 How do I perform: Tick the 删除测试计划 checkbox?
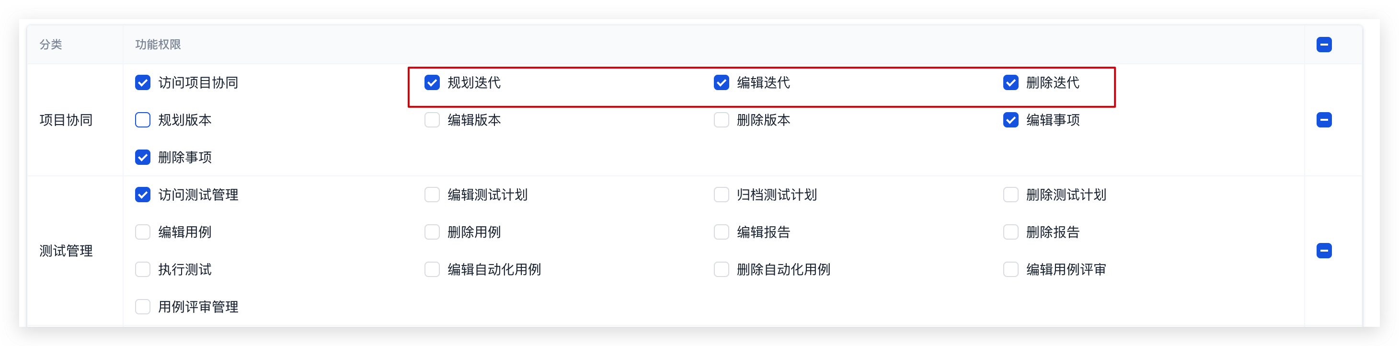click(1010, 195)
